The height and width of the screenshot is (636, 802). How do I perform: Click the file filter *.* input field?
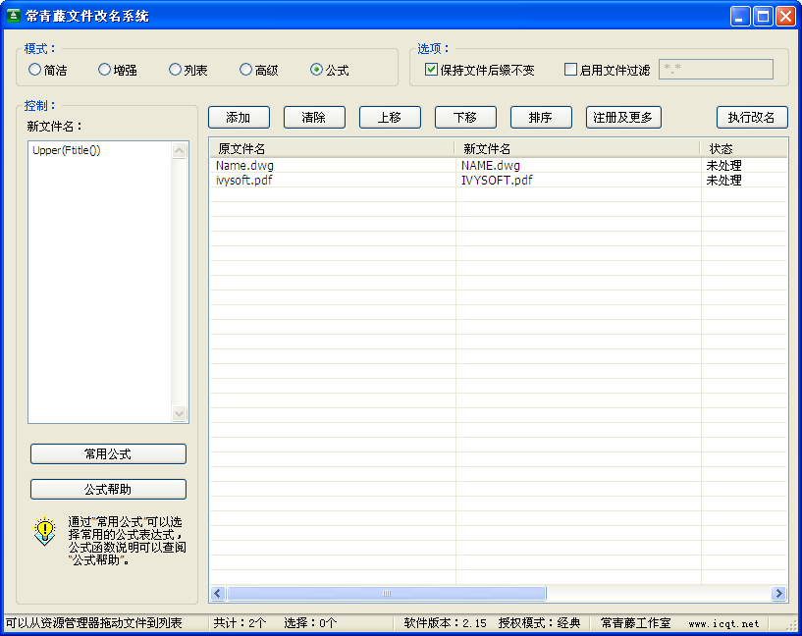(716, 70)
